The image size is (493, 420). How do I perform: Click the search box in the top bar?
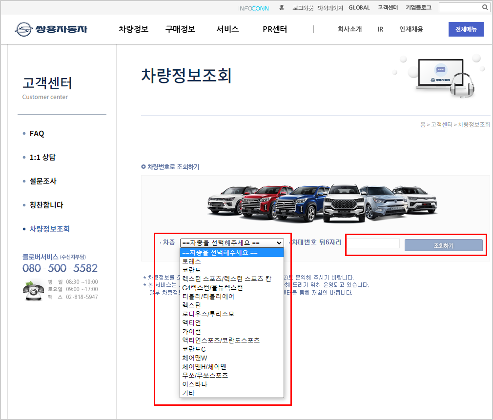tap(461, 7)
